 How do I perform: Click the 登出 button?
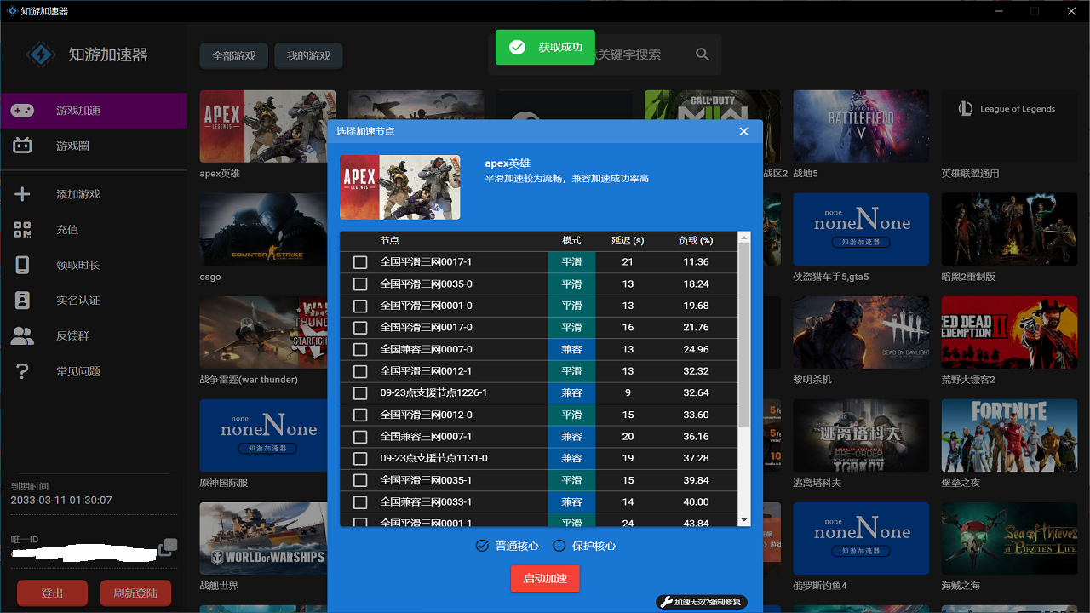pos(52,593)
